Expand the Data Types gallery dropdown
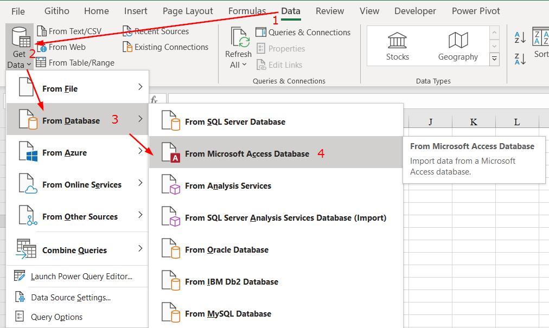The height and width of the screenshot is (328, 549). [494, 59]
